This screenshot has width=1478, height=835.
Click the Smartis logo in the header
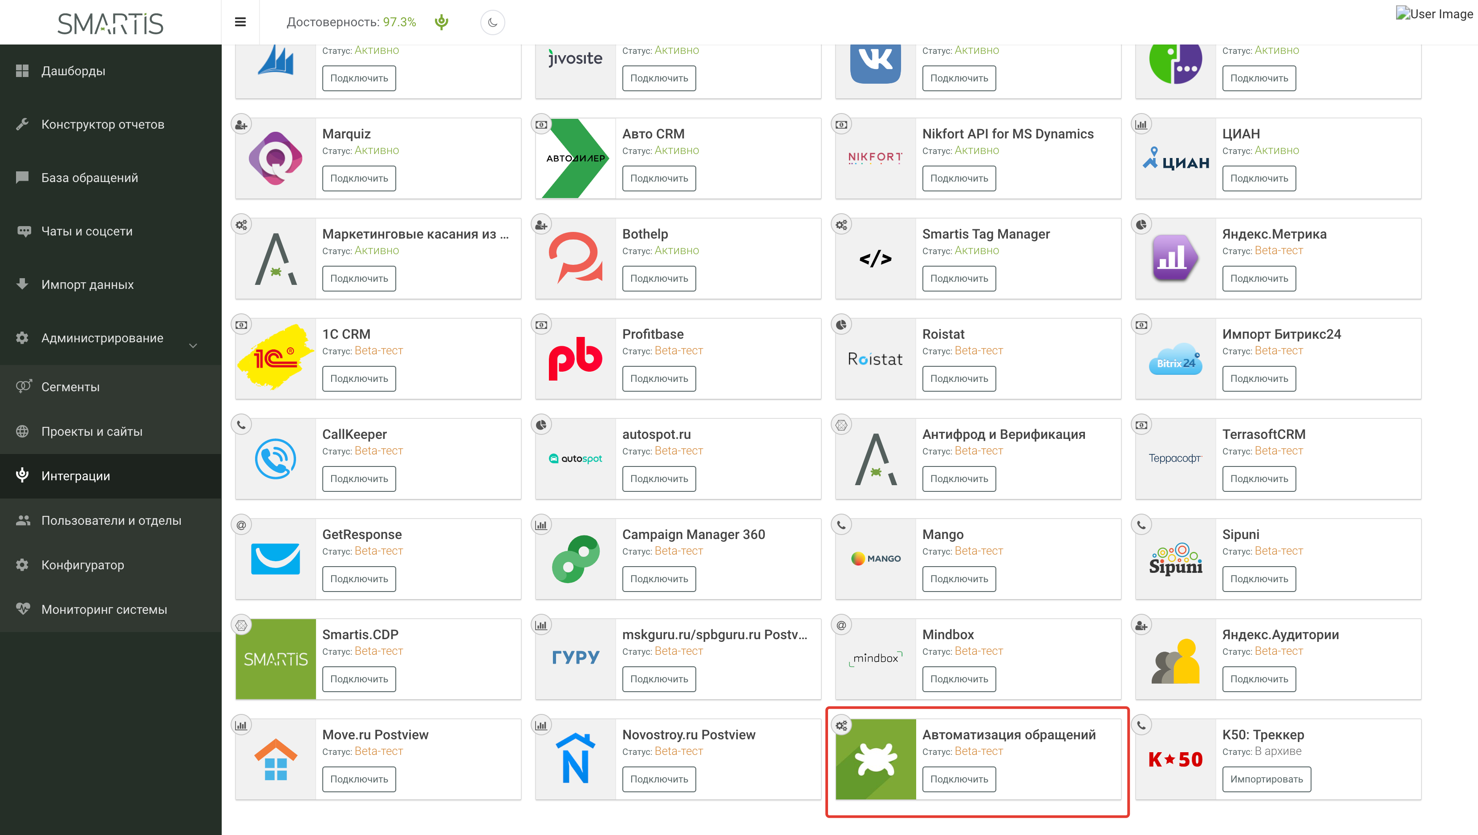tap(110, 23)
